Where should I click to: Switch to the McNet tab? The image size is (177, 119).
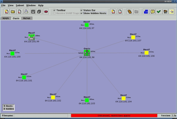click(27, 18)
